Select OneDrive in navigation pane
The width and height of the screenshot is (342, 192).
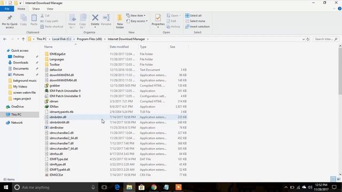[17, 107]
